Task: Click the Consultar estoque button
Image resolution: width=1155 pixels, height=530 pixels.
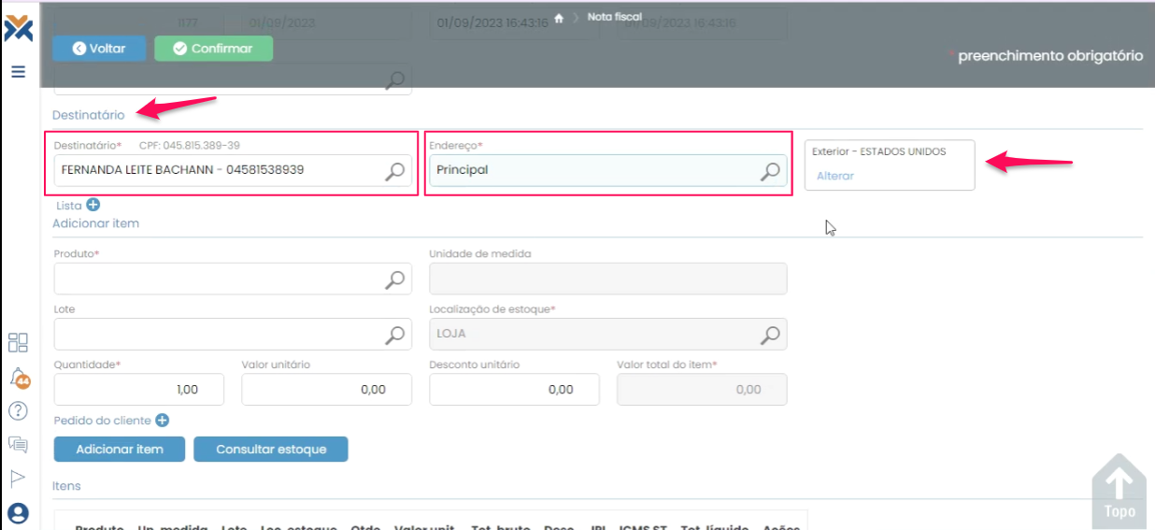Action: click(x=271, y=450)
